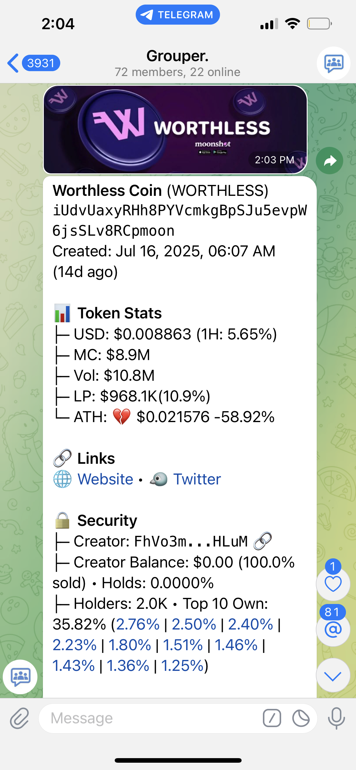Open the Website link
The height and width of the screenshot is (770, 356).
[105, 479]
